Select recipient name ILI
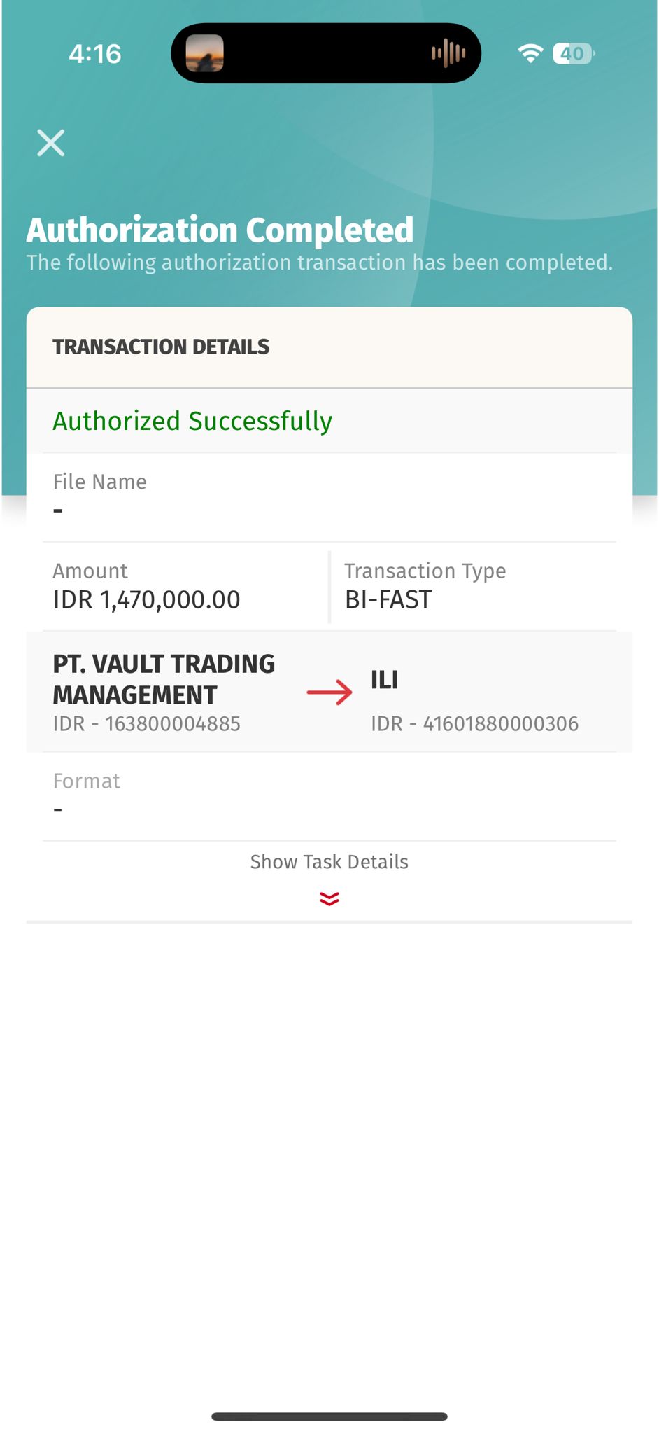The width and height of the screenshot is (659, 1434). [x=384, y=680]
